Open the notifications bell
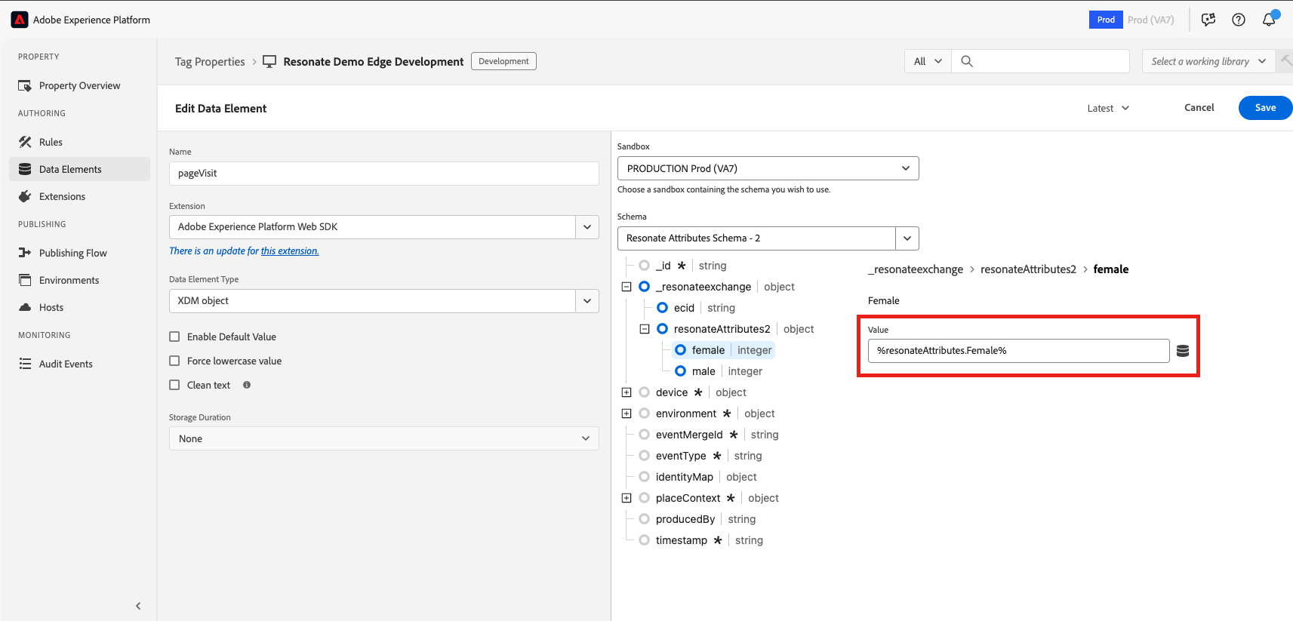Viewport: 1293px width, 621px height. (x=1269, y=20)
